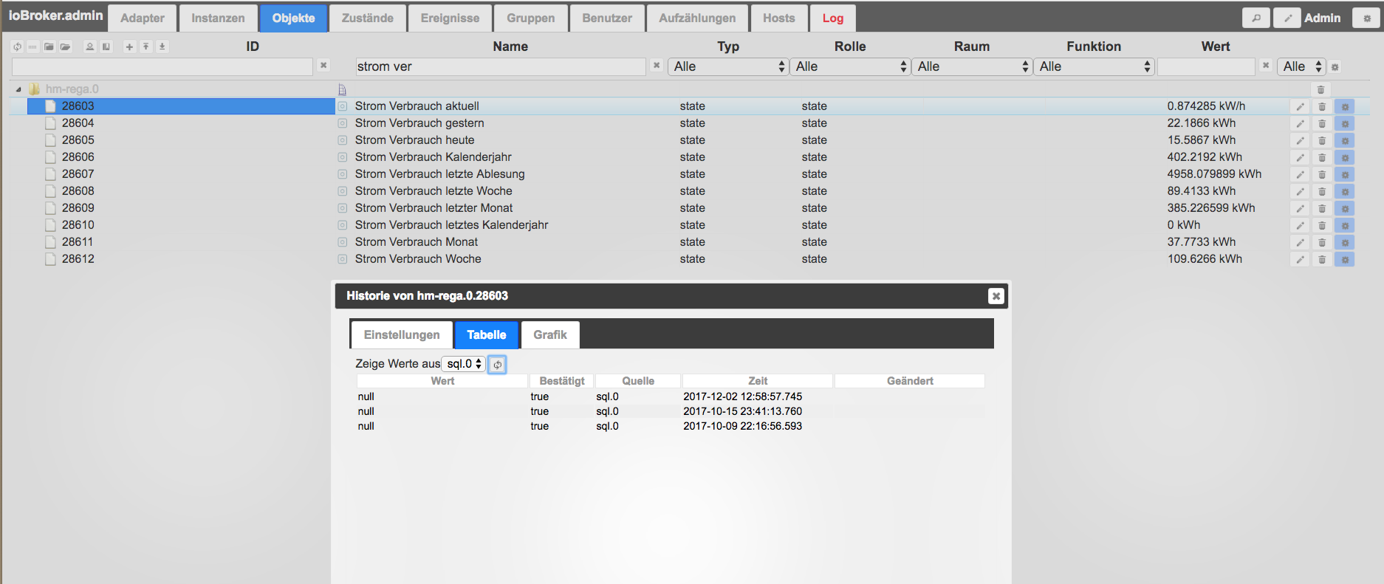1384x584 pixels.
Task: Add a new object with the plus icon
Action: point(129,47)
